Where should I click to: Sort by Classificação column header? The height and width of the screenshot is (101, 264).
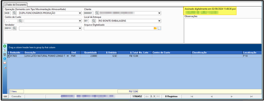217,52
